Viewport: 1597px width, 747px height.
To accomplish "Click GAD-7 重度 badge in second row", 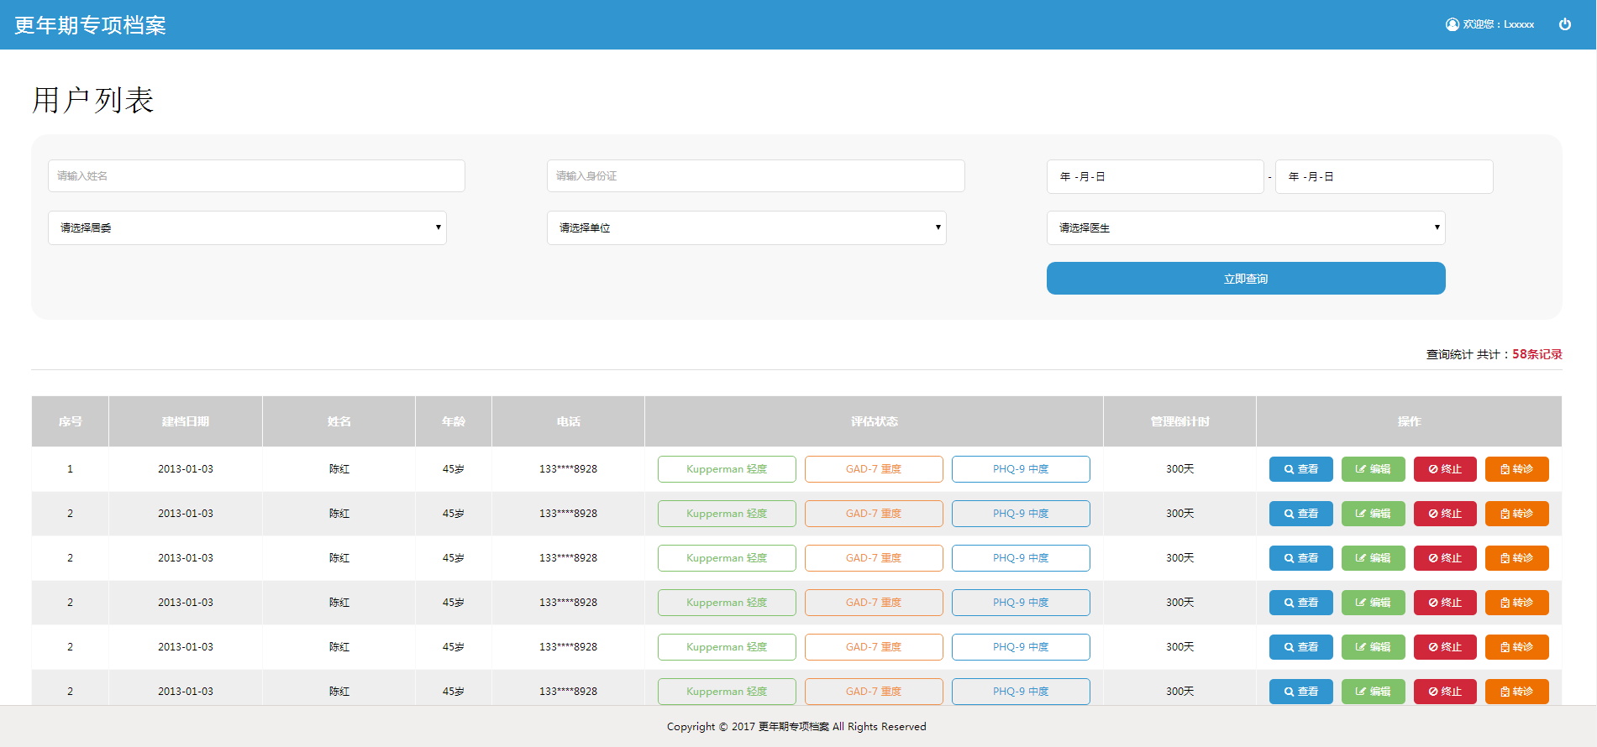I will point(874,514).
